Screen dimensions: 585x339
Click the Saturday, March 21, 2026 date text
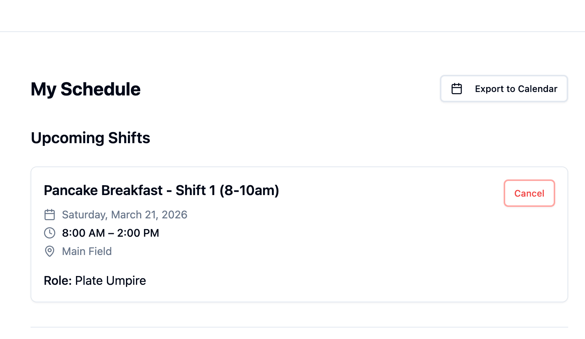point(124,215)
